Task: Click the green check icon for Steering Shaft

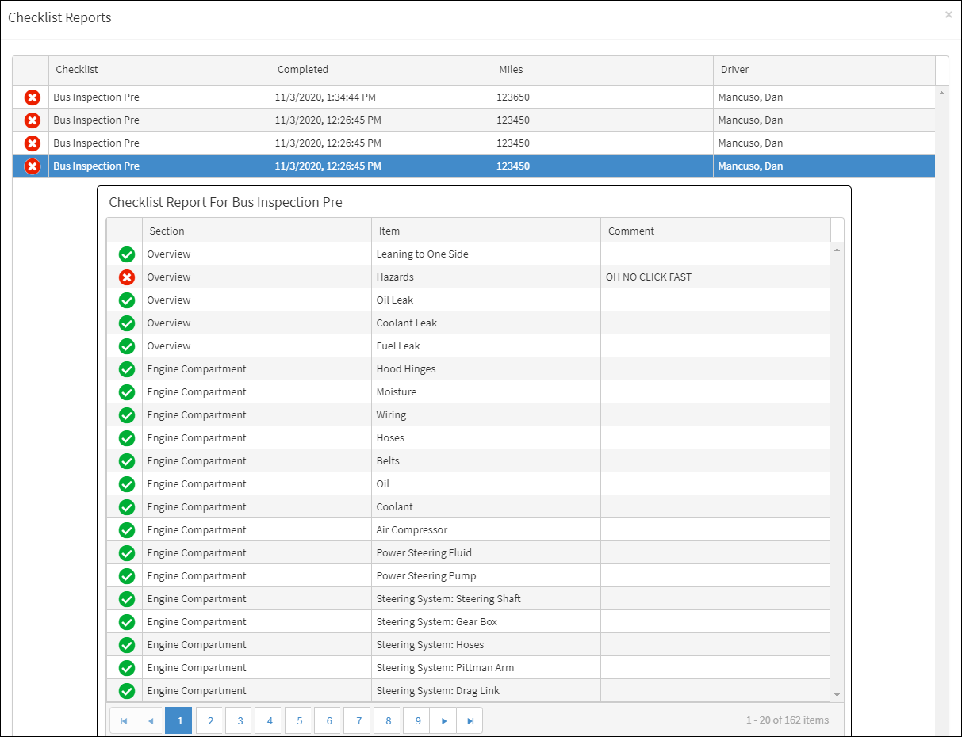Action: point(126,599)
